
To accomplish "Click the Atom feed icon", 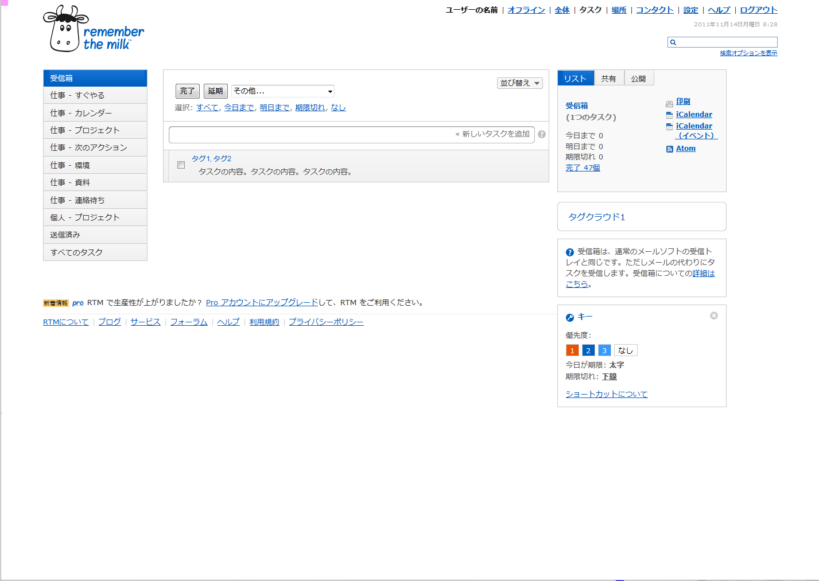I will click(x=669, y=149).
